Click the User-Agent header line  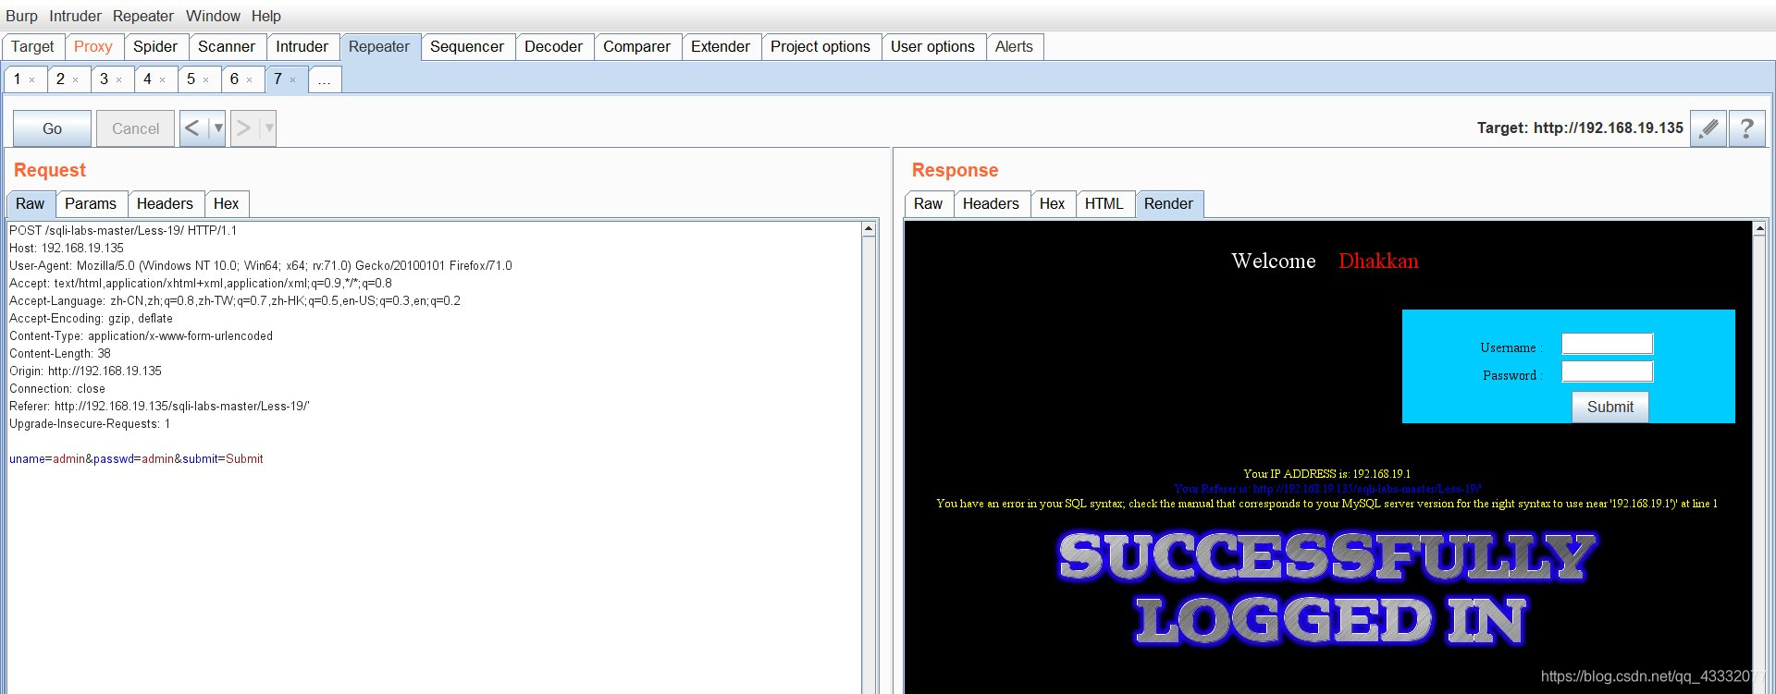(260, 265)
